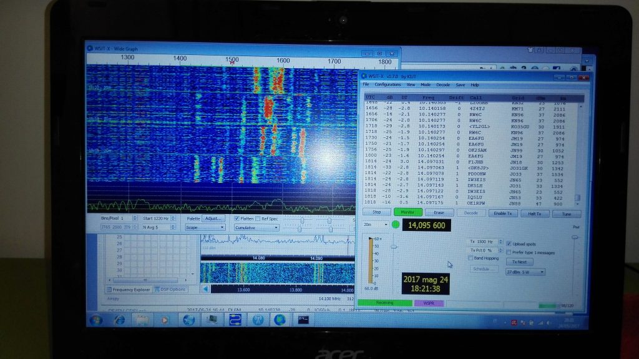The width and height of the screenshot is (639, 359).
Task: Click the Receiving status indicator
Action: [384, 303]
